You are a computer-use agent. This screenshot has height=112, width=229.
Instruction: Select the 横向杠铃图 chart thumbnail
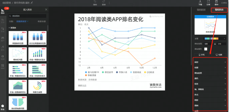pyautogui.click(x=18, y=54)
